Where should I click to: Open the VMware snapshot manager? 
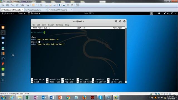55,5
